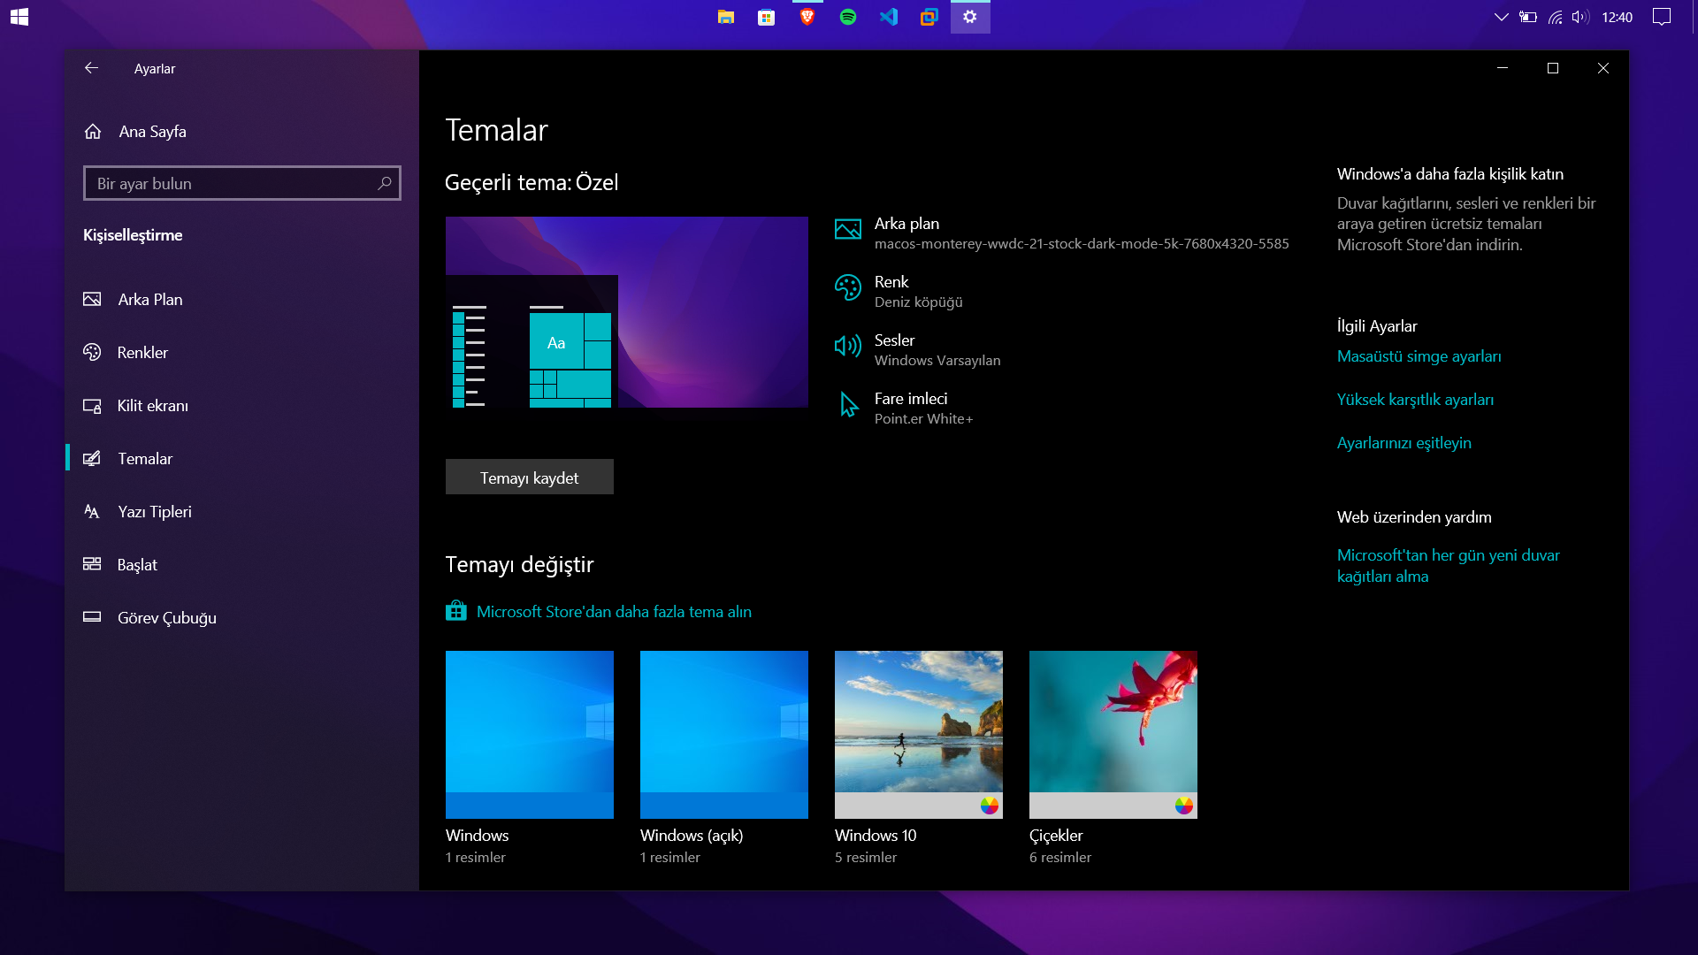Switch to Görev Çubuğu settings
This screenshot has height=955, width=1698.
(x=166, y=618)
